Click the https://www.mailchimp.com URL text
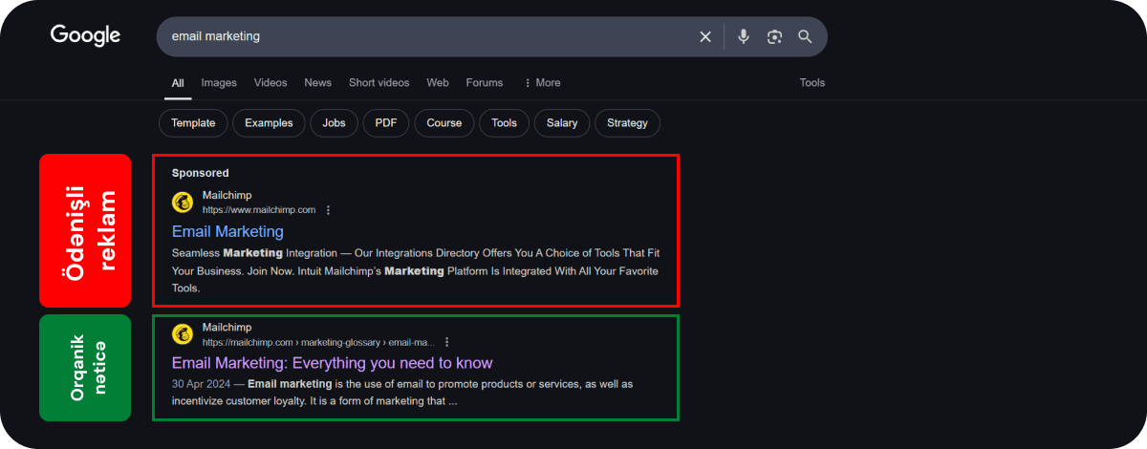This screenshot has width=1147, height=449. [259, 210]
